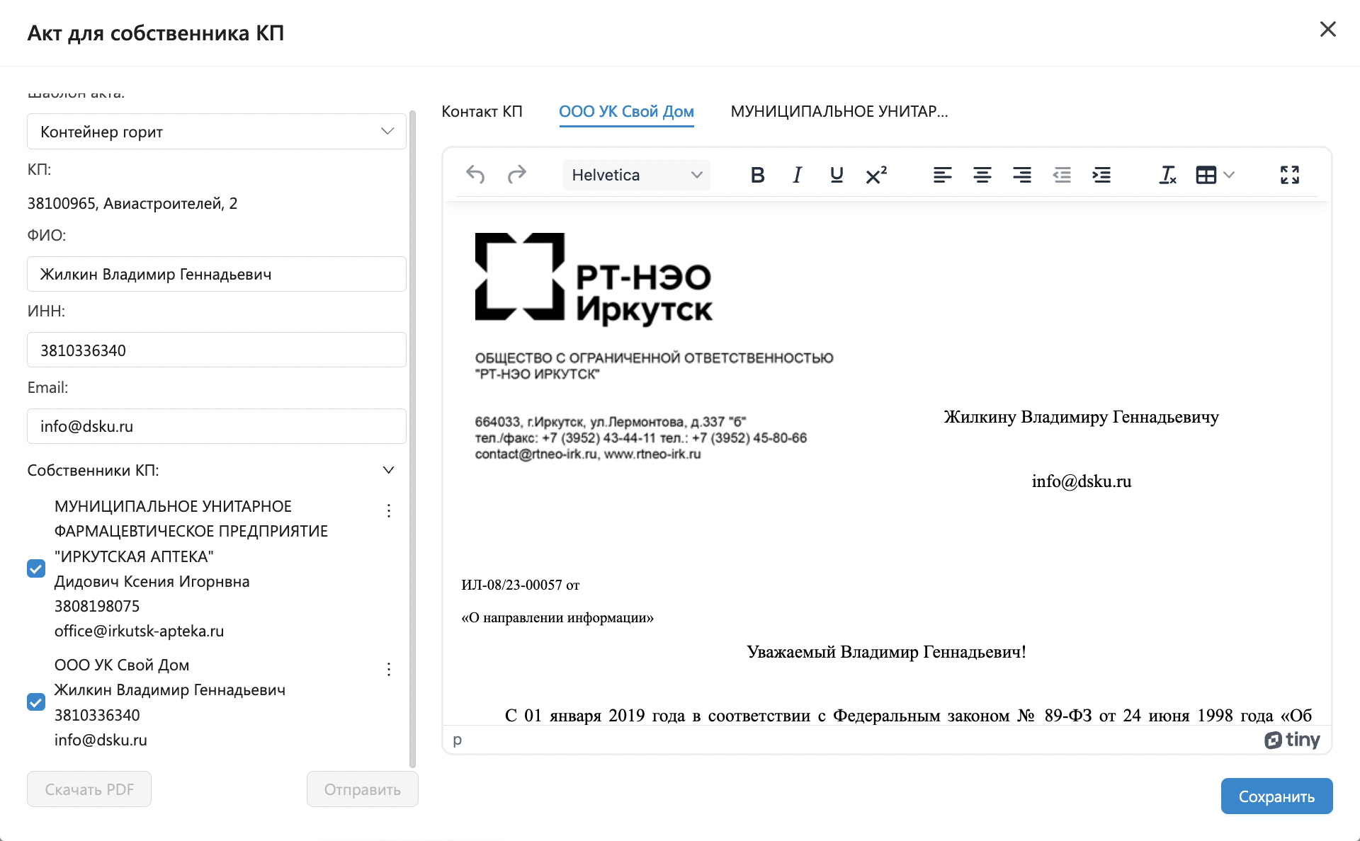Collapse the Собственники КП section

point(388,470)
